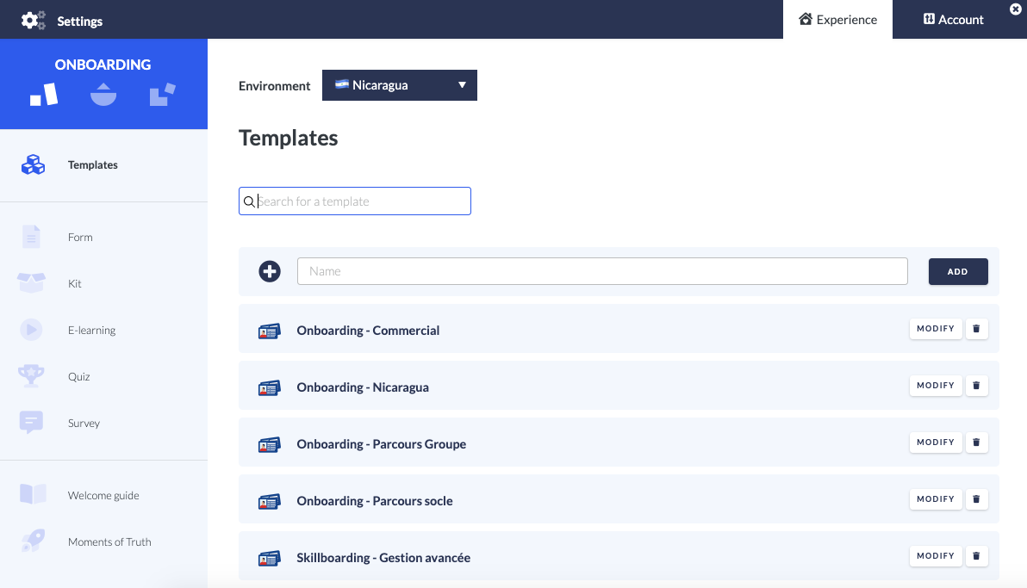Open the Experience tab
This screenshot has width=1027, height=588.
pyautogui.click(x=837, y=20)
